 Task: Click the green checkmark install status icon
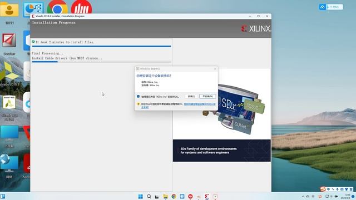click(33, 42)
